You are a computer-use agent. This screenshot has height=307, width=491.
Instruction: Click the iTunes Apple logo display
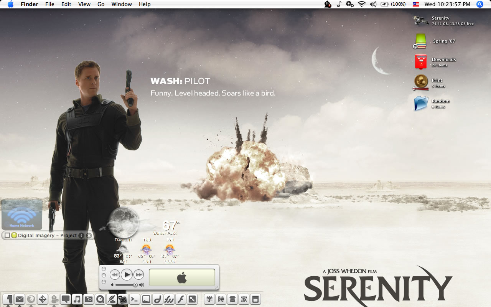point(182,277)
